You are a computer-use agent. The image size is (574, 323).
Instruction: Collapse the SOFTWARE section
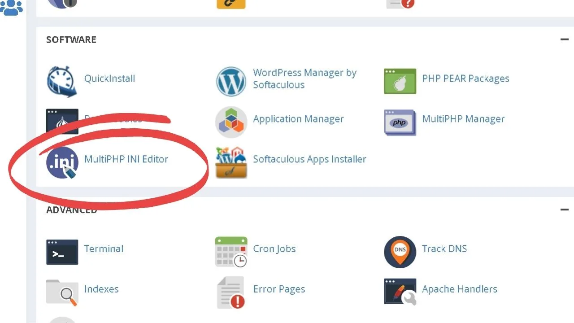pyautogui.click(x=564, y=39)
